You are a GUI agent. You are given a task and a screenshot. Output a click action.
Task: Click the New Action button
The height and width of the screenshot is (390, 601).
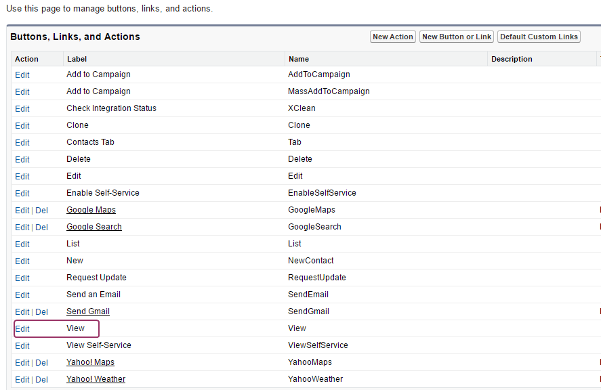(x=392, y=37)
